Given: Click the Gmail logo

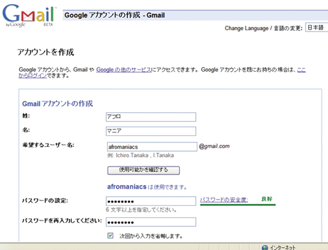Looking at the screenshot, I should [29, 16].
